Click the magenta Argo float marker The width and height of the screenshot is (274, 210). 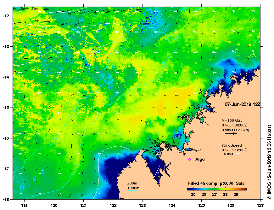189,159
